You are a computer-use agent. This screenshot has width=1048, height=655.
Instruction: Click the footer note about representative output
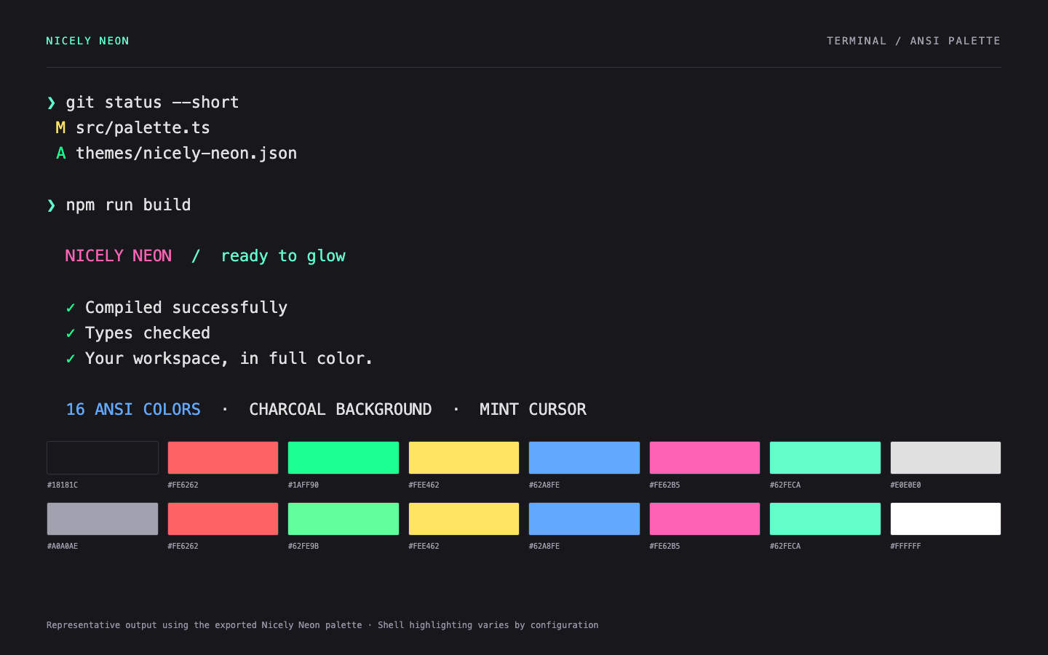click(x=322, y=625)
